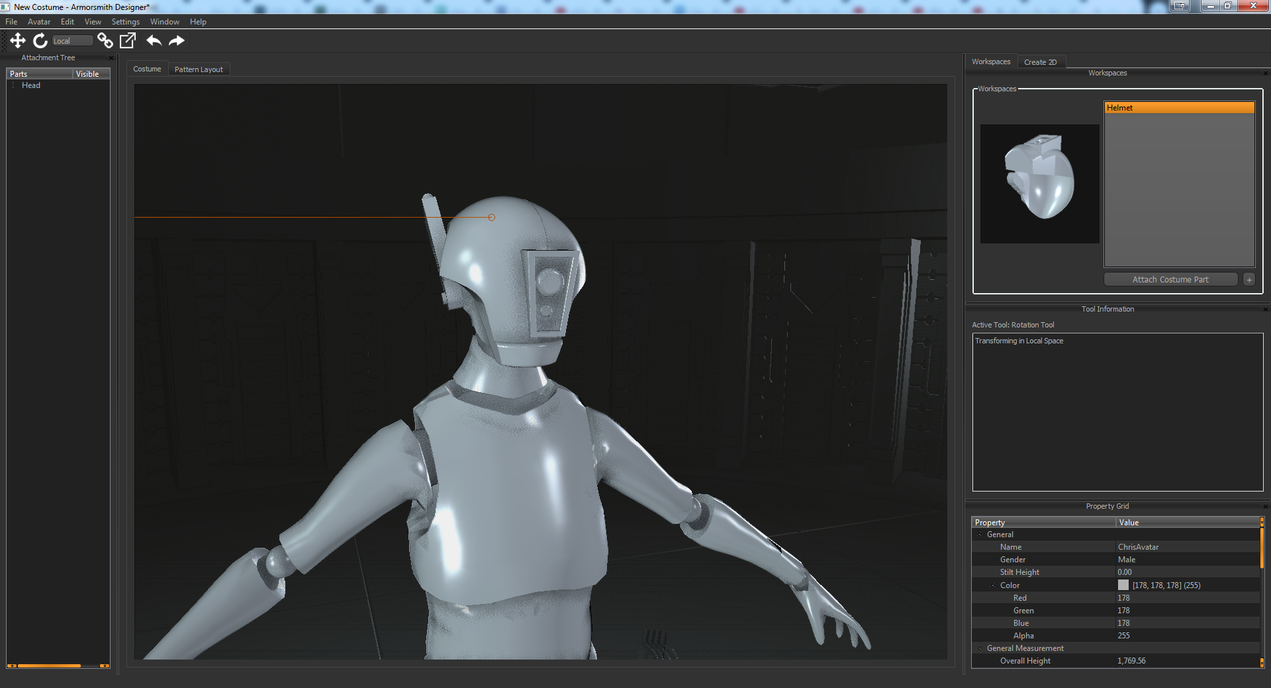Open the Avatar menu
This screenshot has height=688, width=1271.
(38, 22)
